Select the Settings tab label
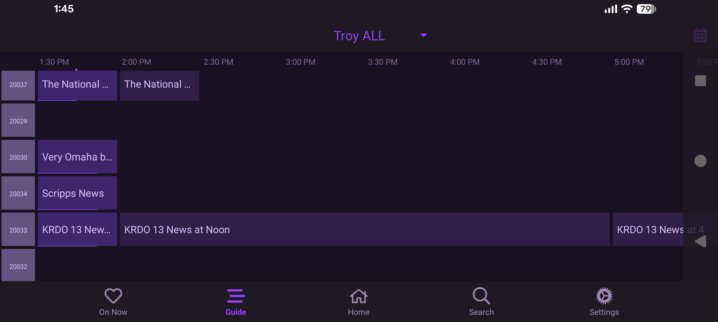The image size is (718, 322). 604,312
